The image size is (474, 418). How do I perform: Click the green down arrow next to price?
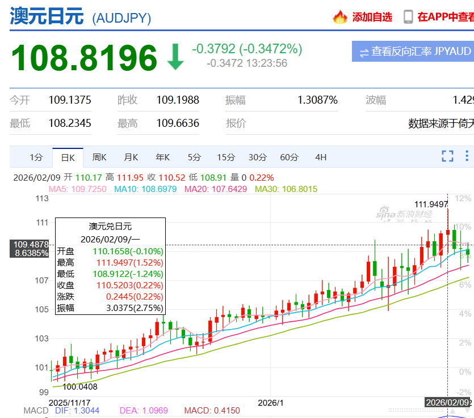(x=175, y=57)
